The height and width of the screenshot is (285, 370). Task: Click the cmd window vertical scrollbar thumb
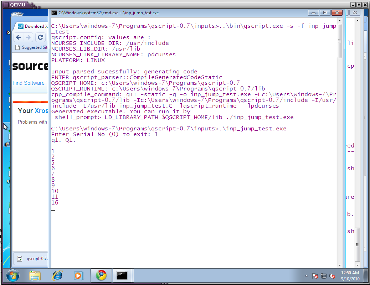pos(340,40)
